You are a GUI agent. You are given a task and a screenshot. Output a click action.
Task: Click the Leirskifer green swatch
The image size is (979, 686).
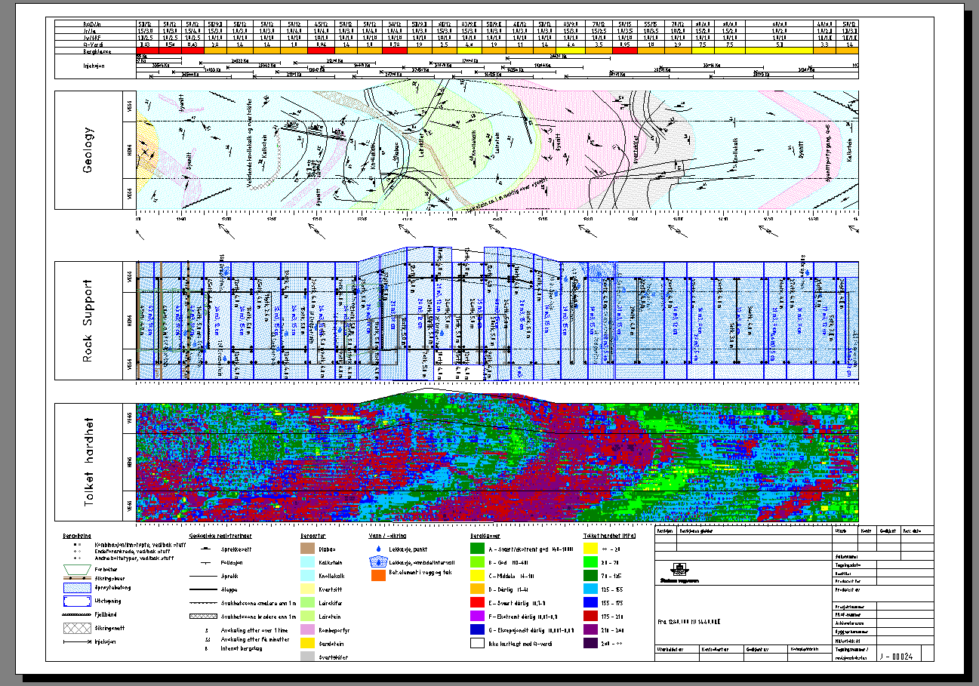click(307, 602)
